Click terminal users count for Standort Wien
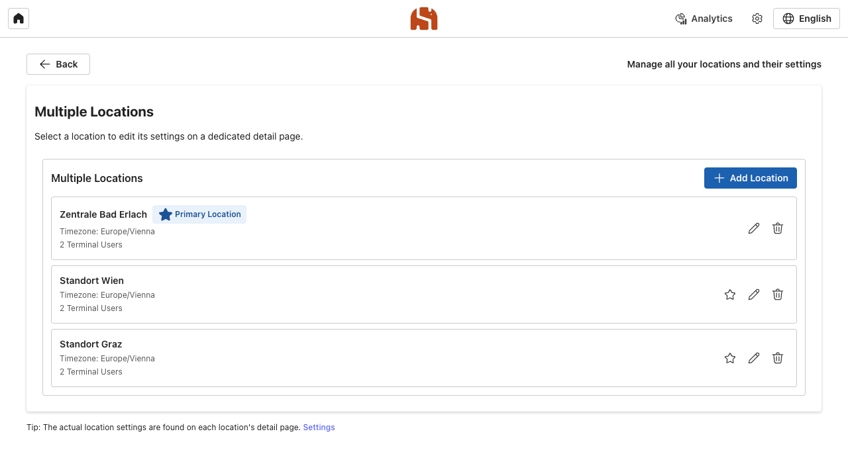Screen dimensions: 848x450 click(91, 308)
